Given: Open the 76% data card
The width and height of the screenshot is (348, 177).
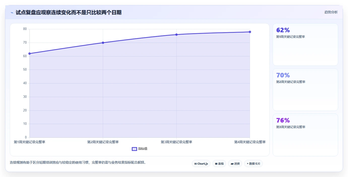Looking at the screenshot, I should [305, 135].
